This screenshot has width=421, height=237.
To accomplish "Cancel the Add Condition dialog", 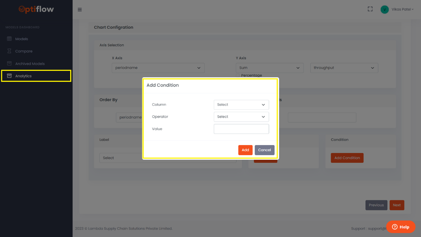I will 264,150.
